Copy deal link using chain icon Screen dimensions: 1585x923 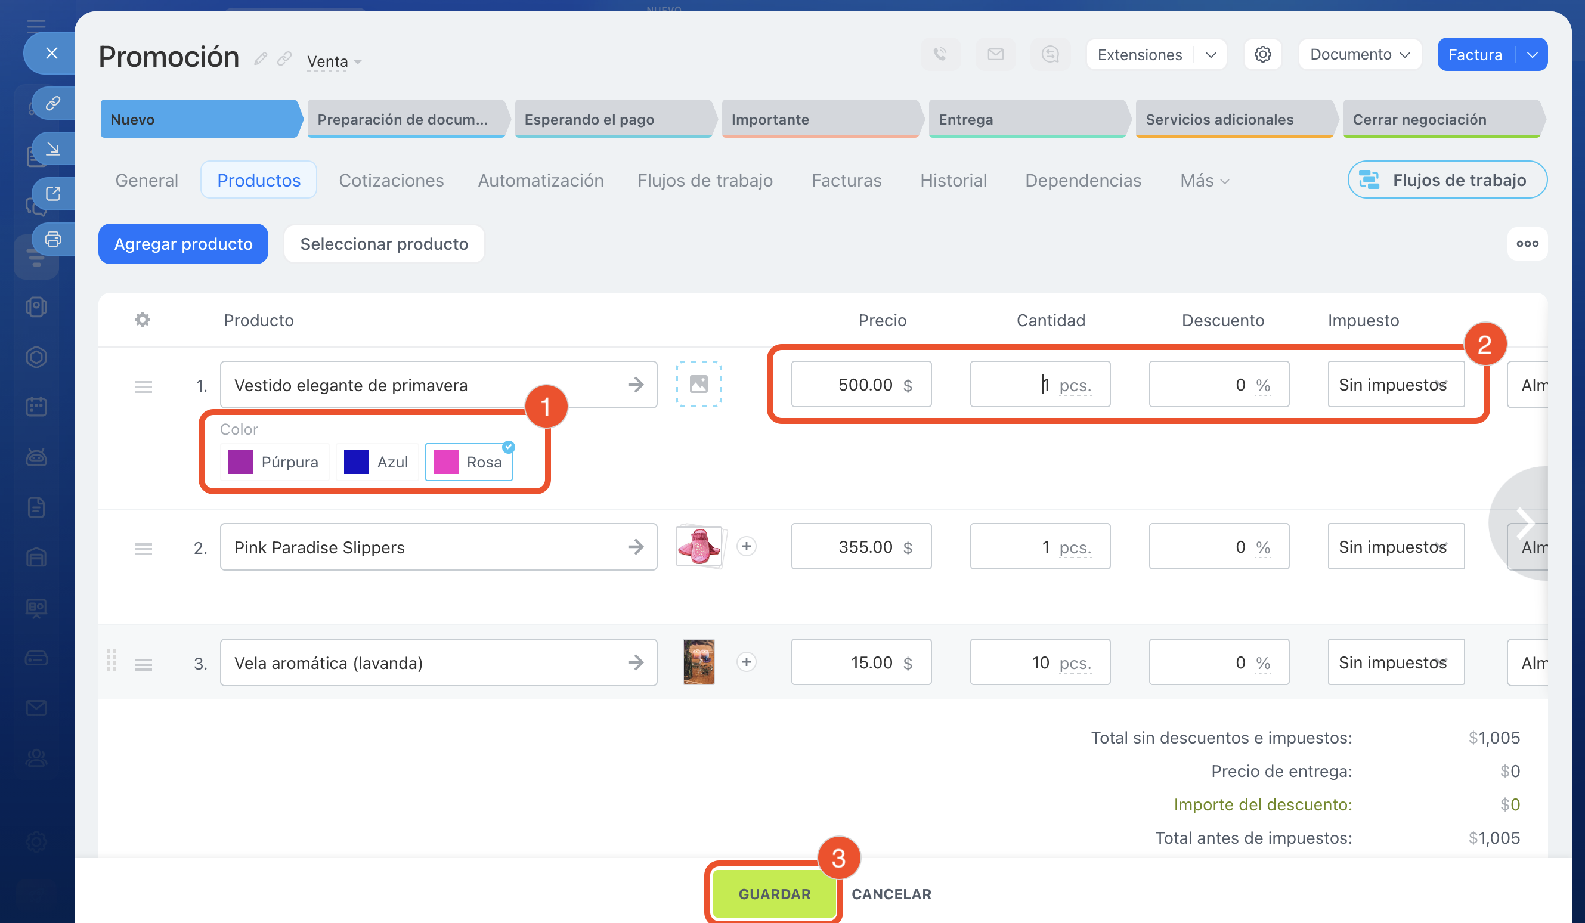pyautogui.click(x=284, y=59)
